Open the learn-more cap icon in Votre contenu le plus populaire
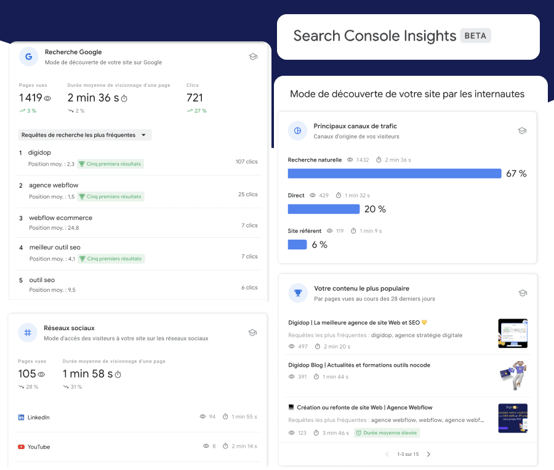The image size is (554, 470). point(523,293)
